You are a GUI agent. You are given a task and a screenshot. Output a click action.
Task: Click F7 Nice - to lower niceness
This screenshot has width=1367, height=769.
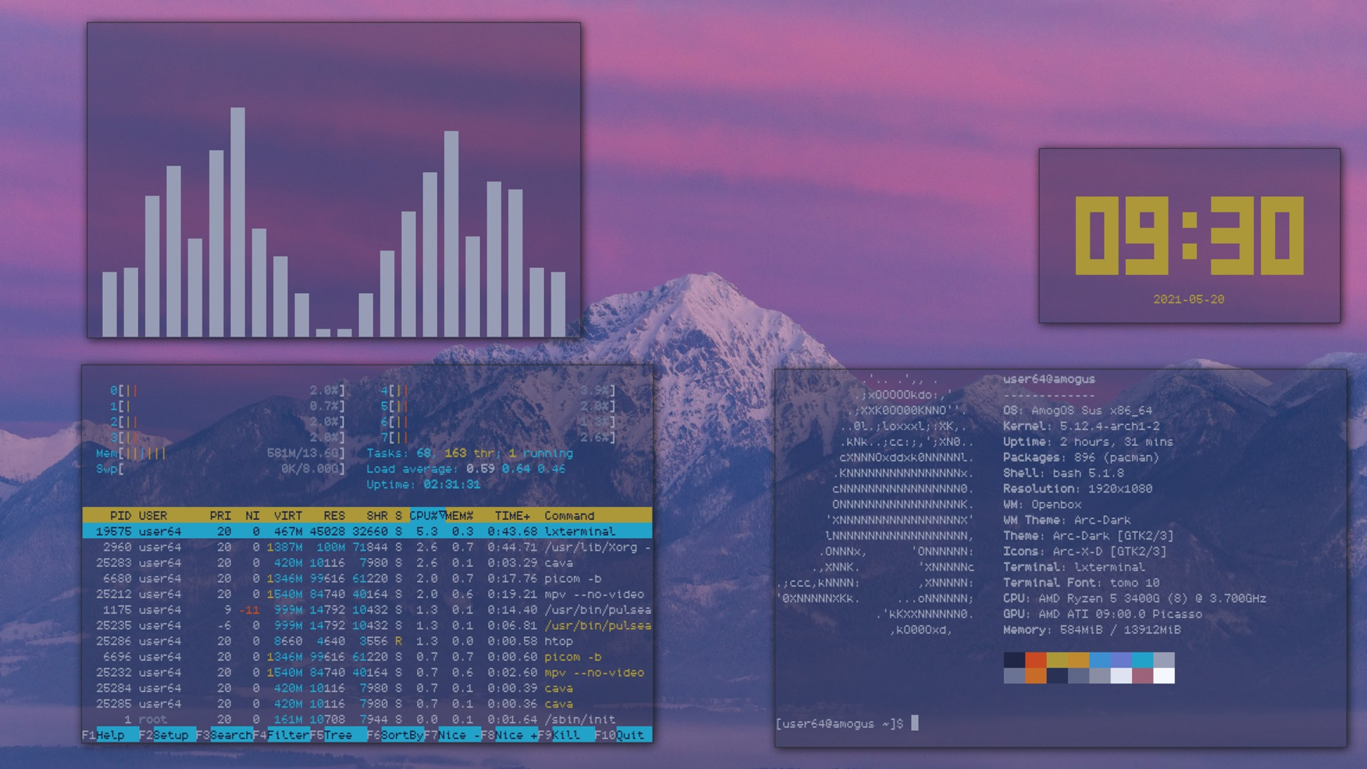tap(459, 735)
